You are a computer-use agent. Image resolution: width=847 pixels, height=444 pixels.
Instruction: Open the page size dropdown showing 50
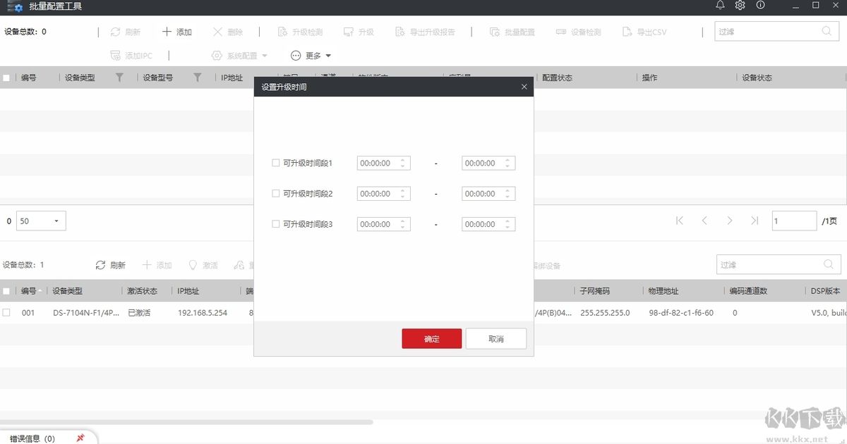(x=40, y=221)
